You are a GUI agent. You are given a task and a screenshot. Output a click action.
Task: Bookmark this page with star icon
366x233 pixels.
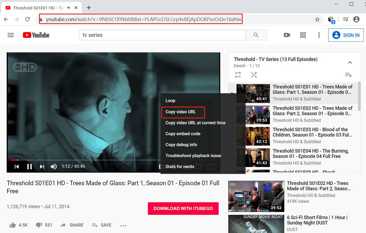point(317,20)
